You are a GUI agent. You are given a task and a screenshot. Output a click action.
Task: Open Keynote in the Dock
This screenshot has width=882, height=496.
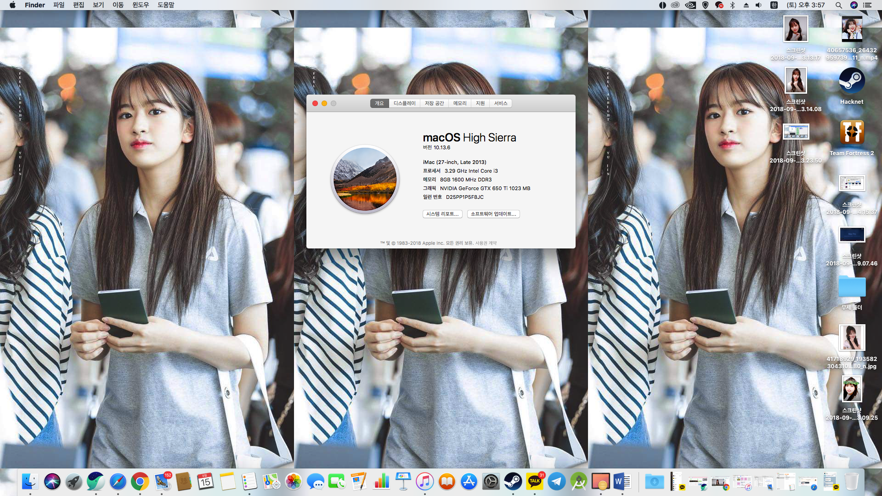[x=403, y=481]
